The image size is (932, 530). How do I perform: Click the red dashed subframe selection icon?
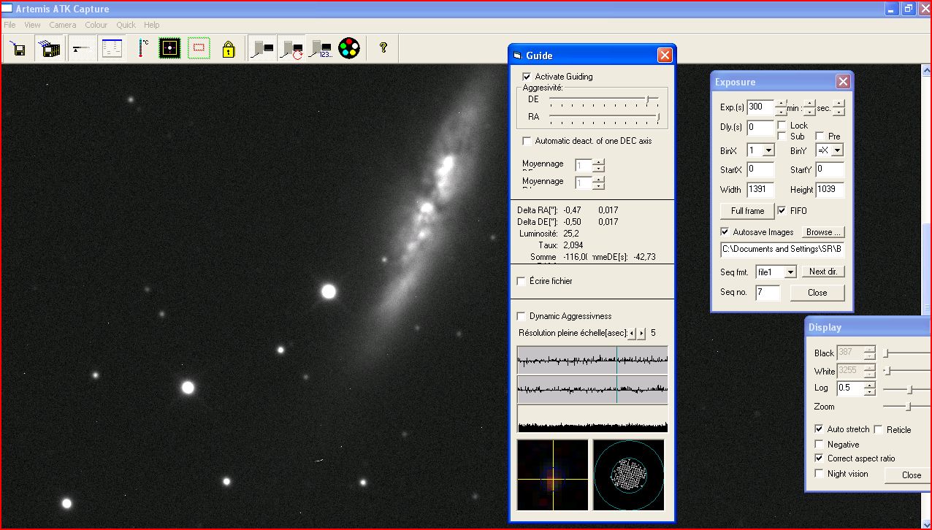198,49
